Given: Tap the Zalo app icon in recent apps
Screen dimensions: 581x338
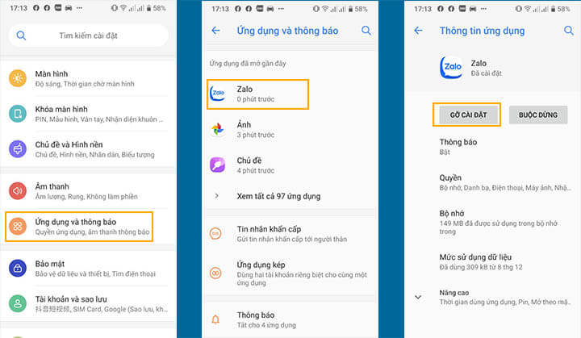Looking at the screenshot, I should pos(217,94).
